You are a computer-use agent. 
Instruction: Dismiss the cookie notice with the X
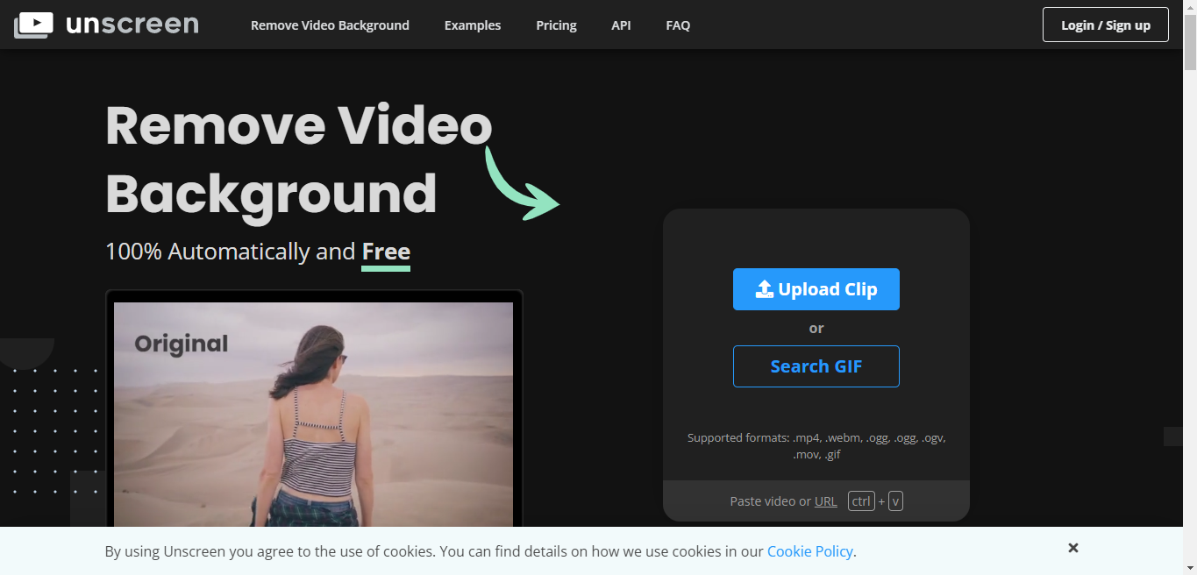(x=1072, y=548)
